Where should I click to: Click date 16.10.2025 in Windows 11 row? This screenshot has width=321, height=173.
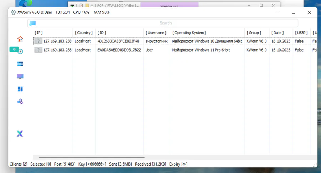click(x=281, y=50)
